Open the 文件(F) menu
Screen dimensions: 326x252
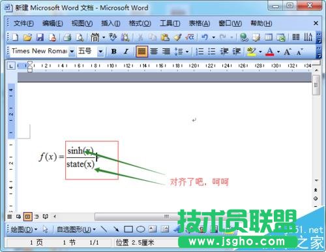pyautogui.click(x=23, y=24)
